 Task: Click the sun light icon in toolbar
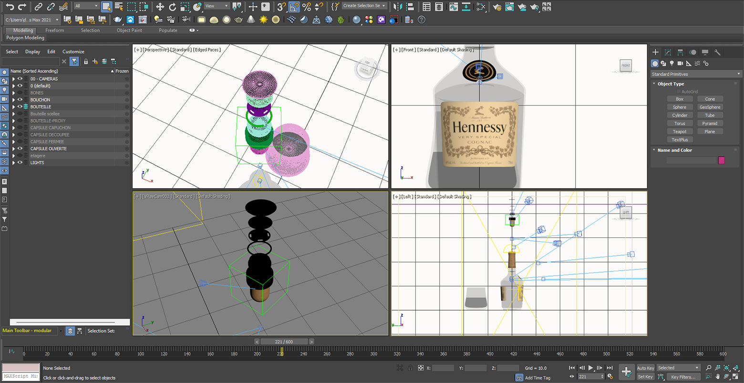[263, 20]
